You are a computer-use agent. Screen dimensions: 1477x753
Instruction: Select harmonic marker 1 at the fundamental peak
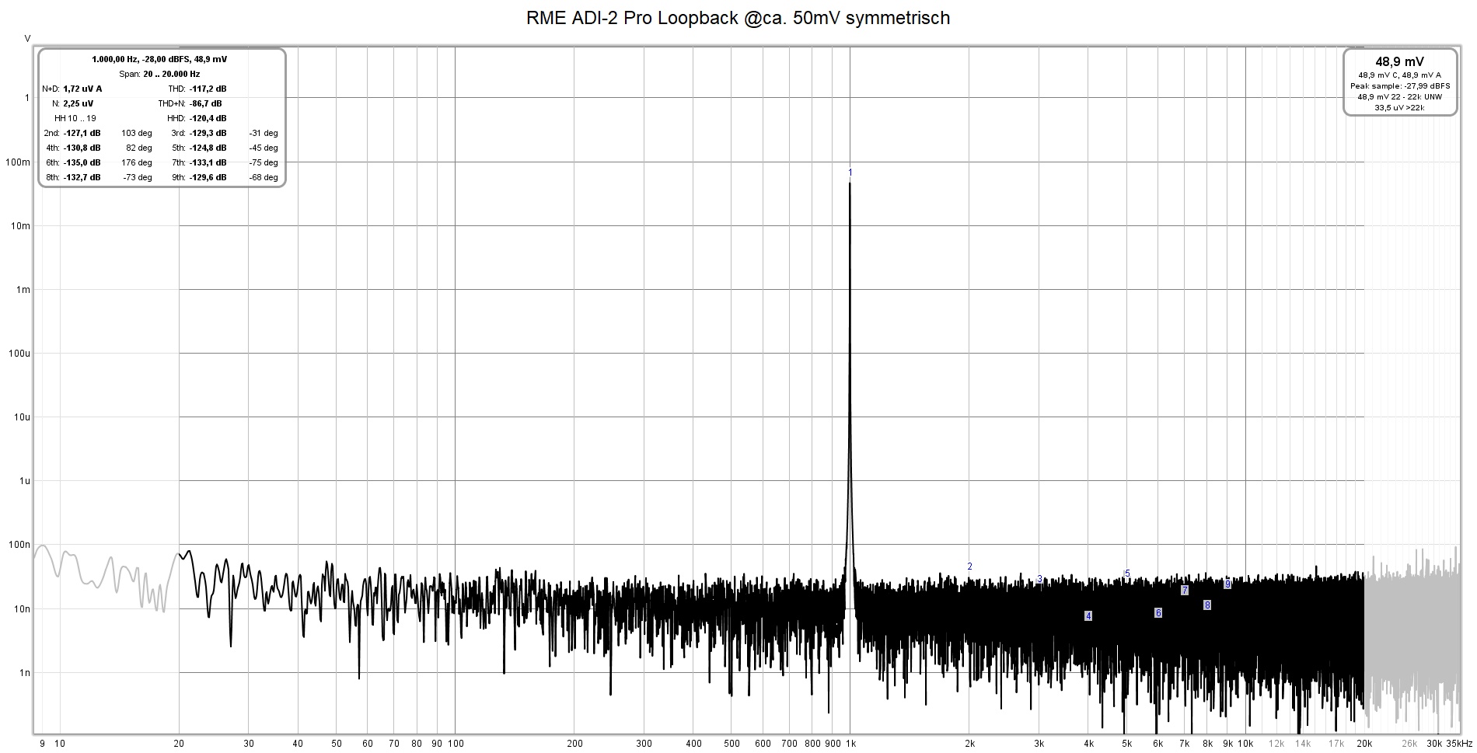tap(850, 173)
